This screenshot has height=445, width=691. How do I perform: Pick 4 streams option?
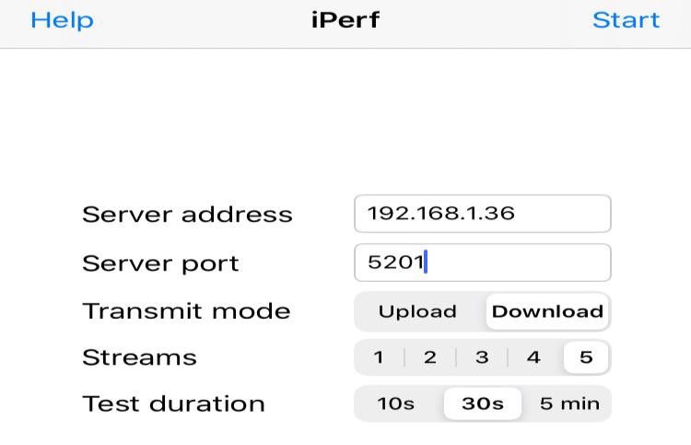click(533, 357)
